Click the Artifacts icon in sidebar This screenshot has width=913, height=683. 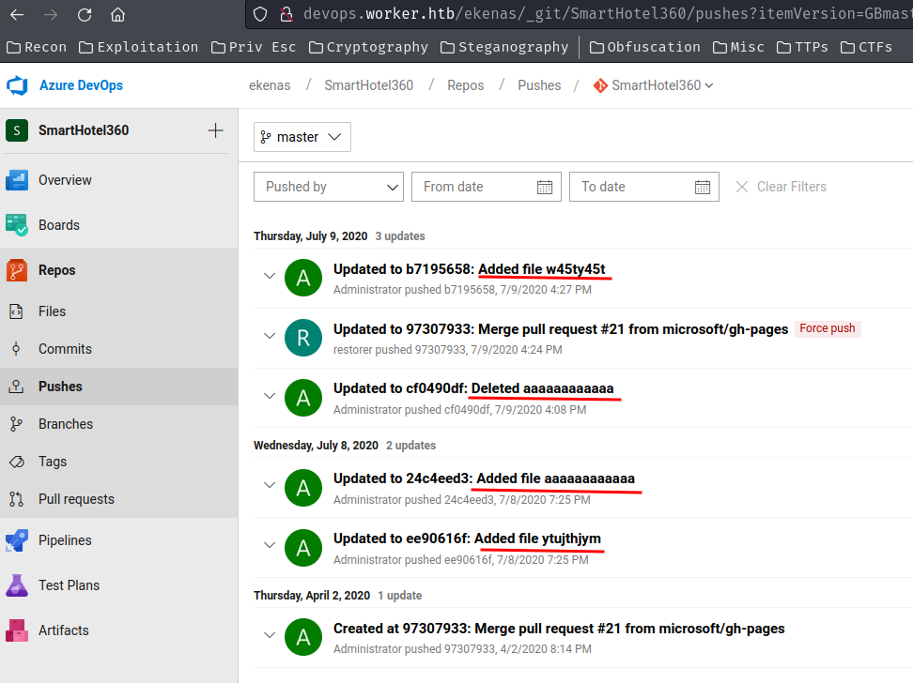(17, 630)
